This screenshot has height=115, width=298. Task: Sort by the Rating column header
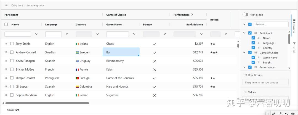[x=214, y=20]
